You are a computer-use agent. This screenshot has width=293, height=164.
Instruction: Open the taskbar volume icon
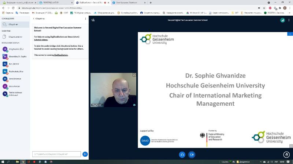pos(271,162)
